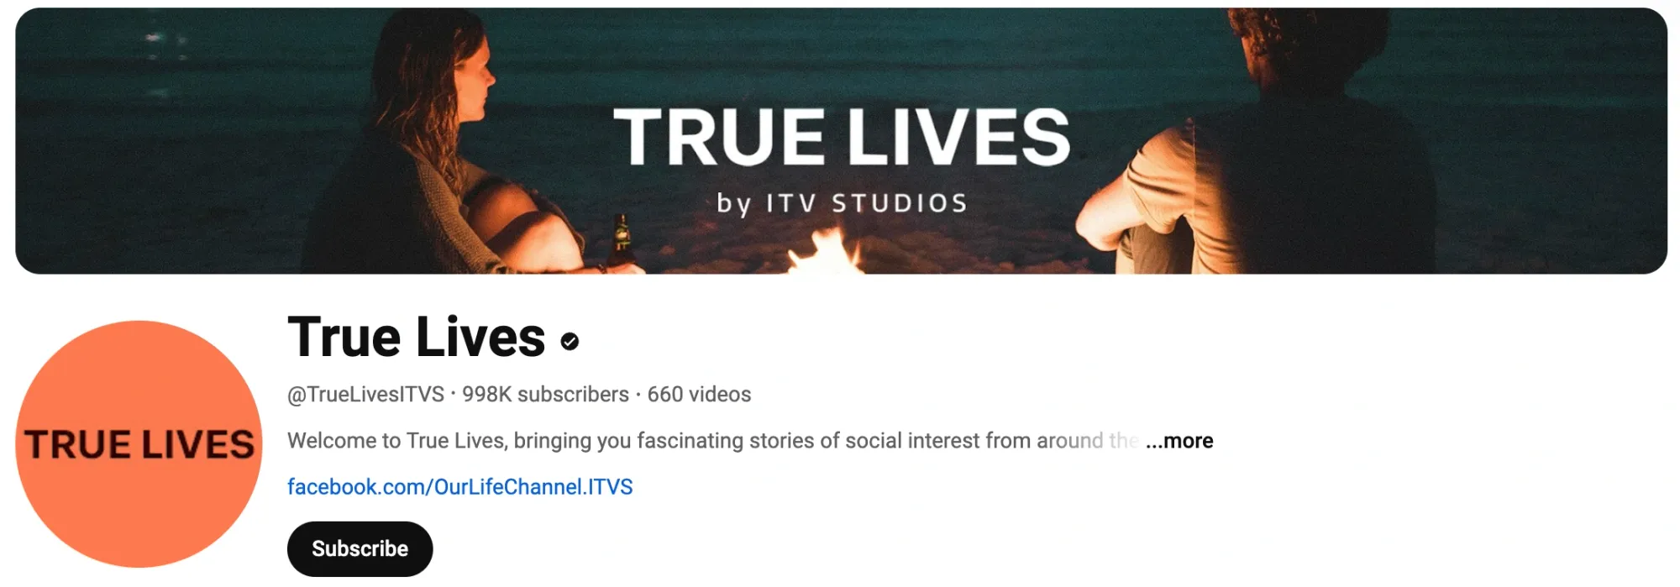This screenshot has width=1680, height=587.
Task: Click the verified checkmark badge beside True Lives
Action: click(x=570, y=341)
